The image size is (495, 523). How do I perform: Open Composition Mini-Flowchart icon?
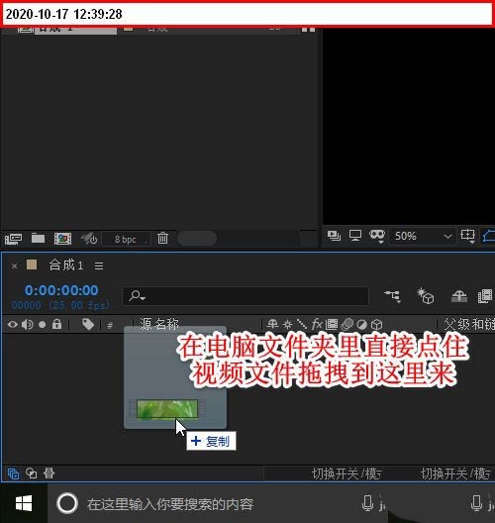pos(392,296)
